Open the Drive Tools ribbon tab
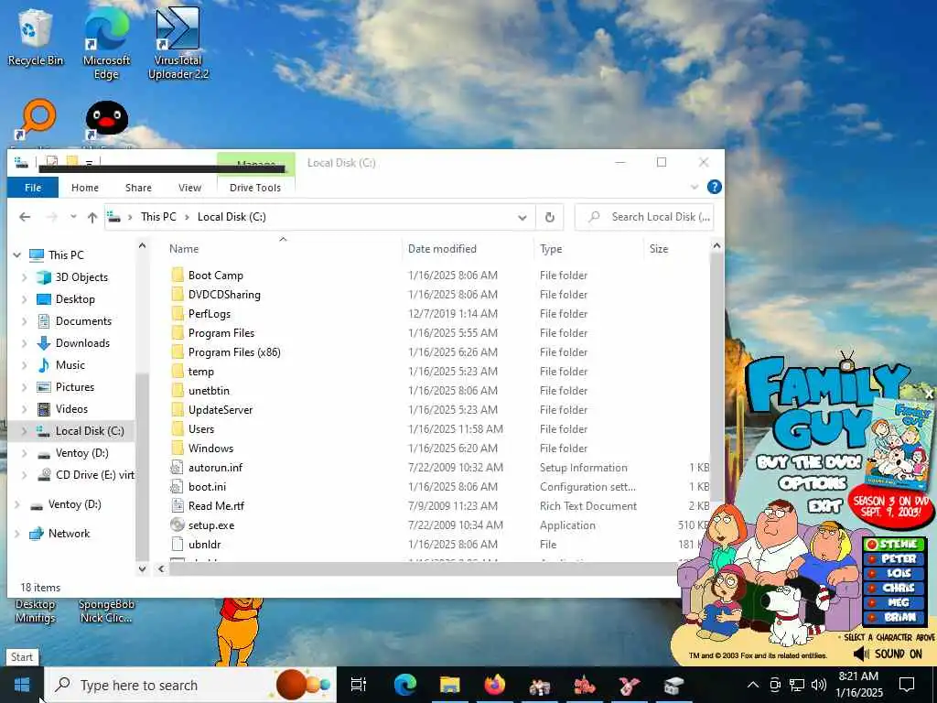The width and height of the screenshot is (937, 703). (x=255, y=188)
